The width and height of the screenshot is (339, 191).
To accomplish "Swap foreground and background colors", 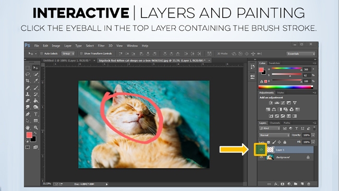I will click(x=35, y=133).
